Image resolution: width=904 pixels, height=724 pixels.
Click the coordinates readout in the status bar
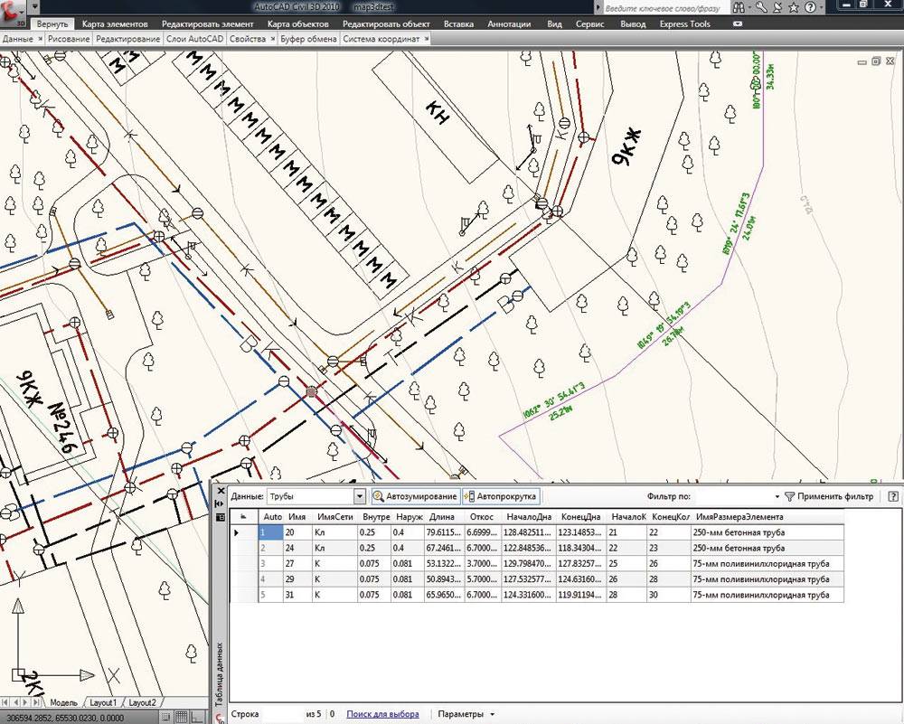click(66, 718)
